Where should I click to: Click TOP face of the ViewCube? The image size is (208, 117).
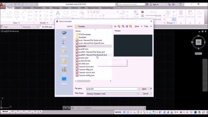[x=199, y=42]
